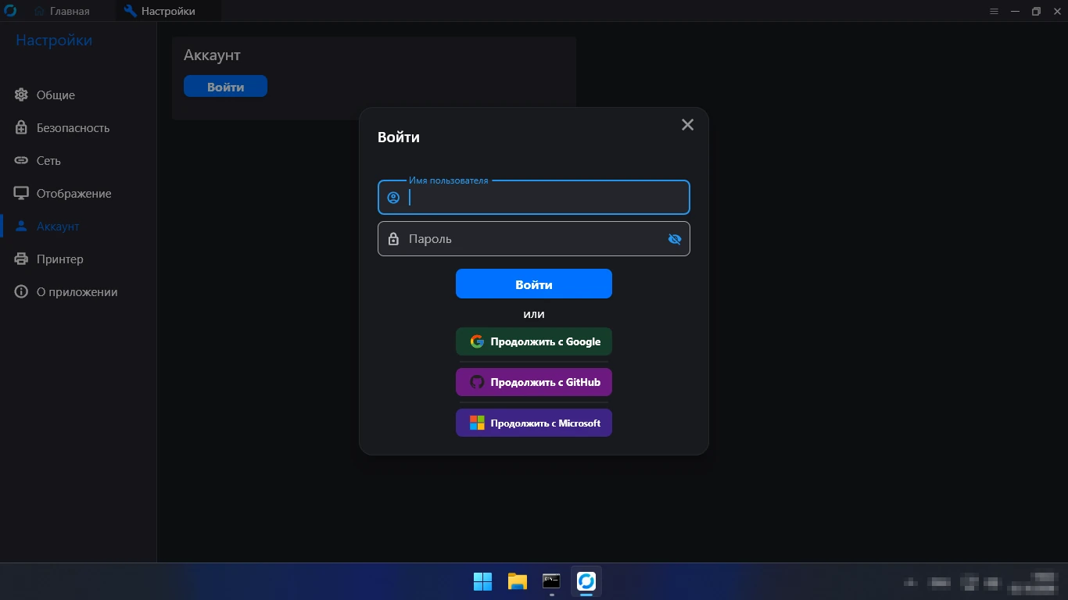
Task: Restore the application window size
Action: 1036,11
